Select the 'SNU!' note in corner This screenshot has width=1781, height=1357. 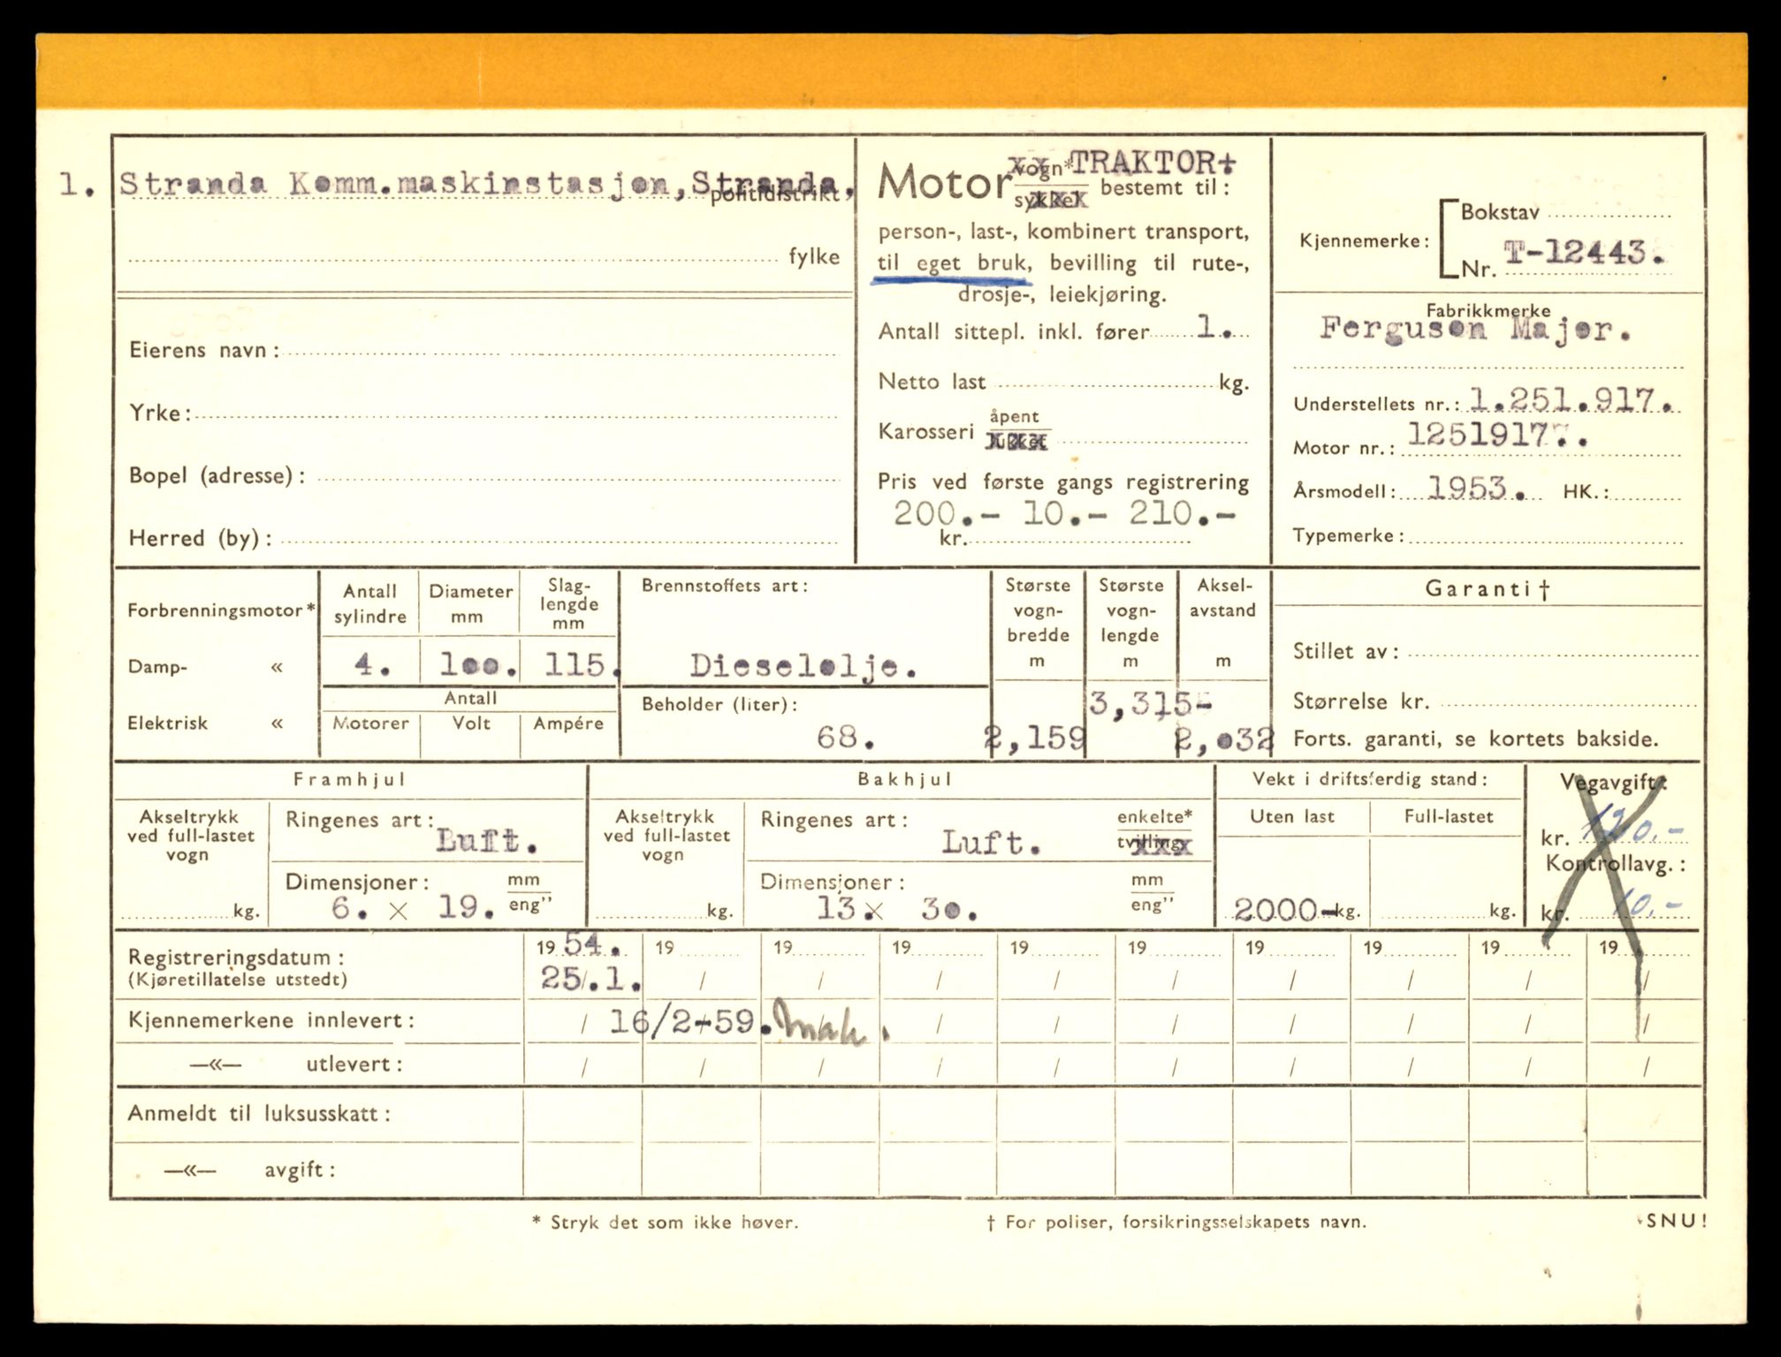pos(1675,1221)
